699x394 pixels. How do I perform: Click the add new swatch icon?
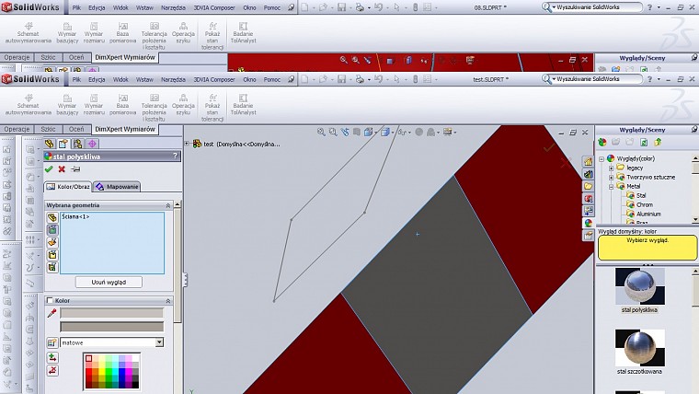pos(52,358)
